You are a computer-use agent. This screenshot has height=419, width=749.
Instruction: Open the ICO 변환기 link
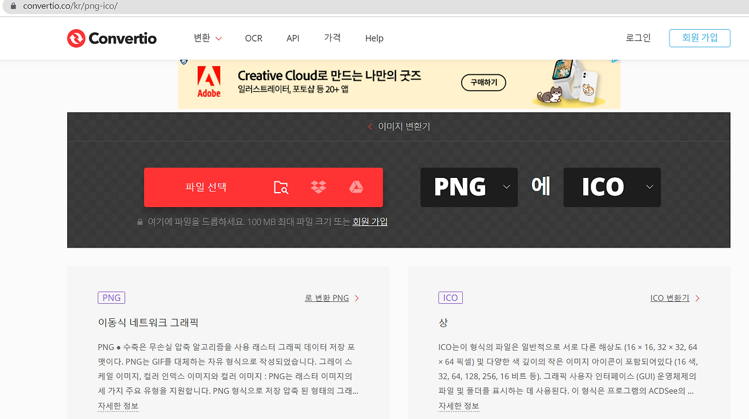coord(670,297)
